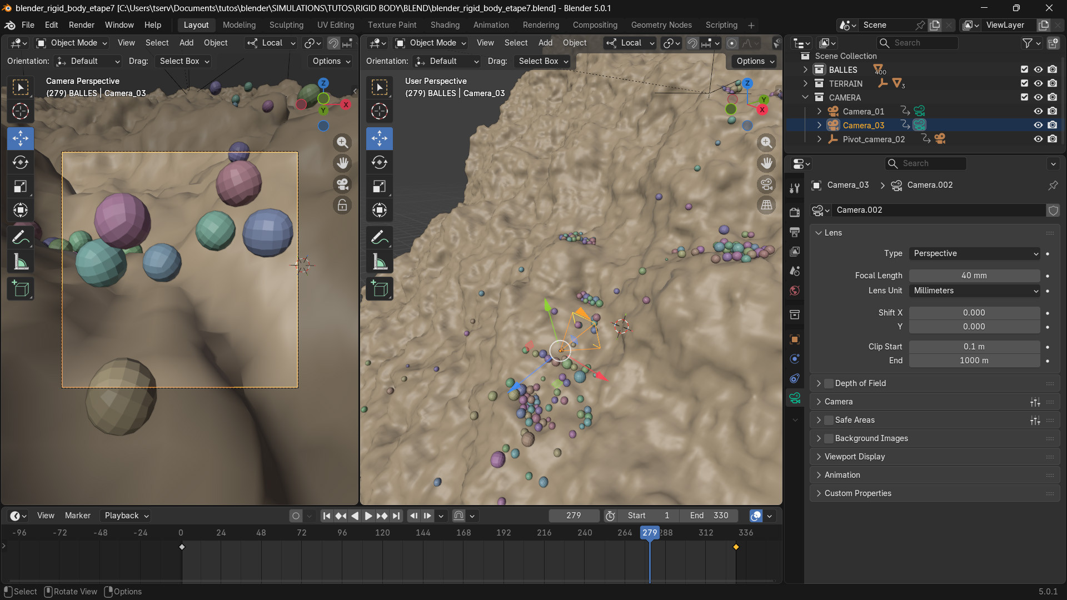Enable the Depth of Field checkbox
The width and height of the screenshot is (1067, 600).
pos(829,383)
